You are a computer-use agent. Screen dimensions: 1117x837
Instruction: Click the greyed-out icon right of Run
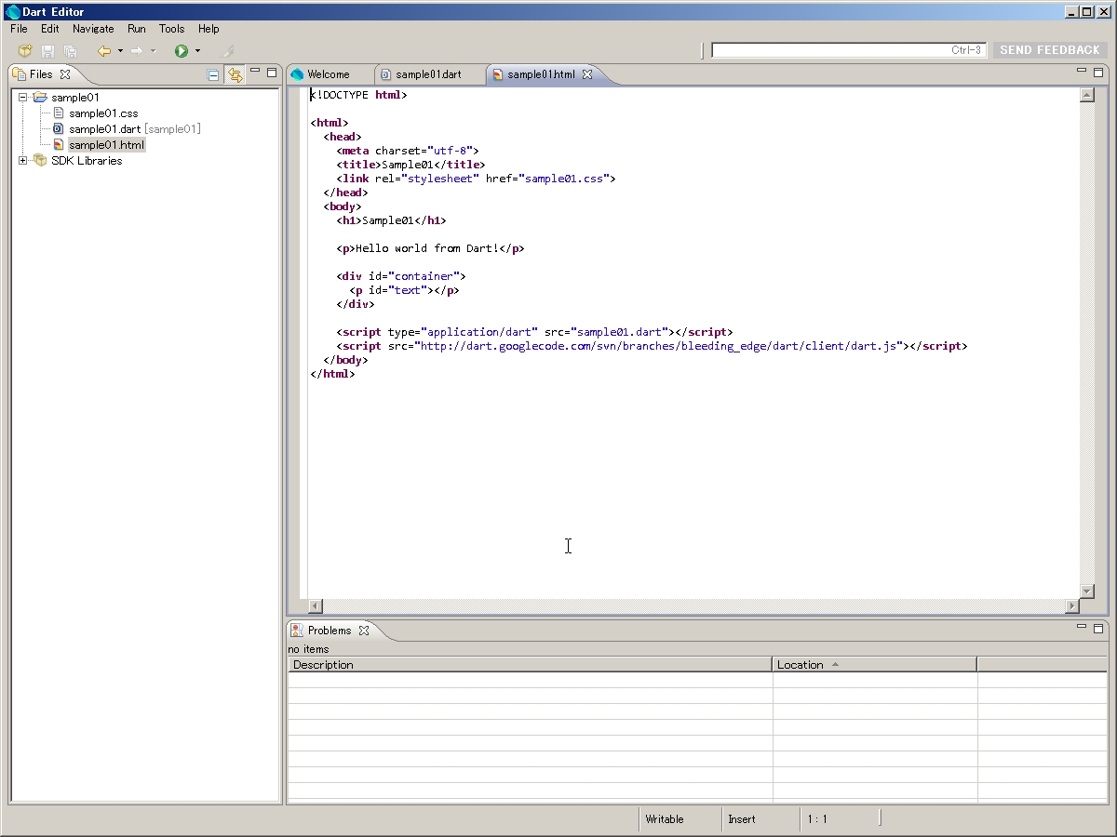pos(227,51)
